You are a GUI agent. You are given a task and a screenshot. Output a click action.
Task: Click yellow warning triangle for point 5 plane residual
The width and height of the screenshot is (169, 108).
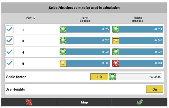point(63,63)
